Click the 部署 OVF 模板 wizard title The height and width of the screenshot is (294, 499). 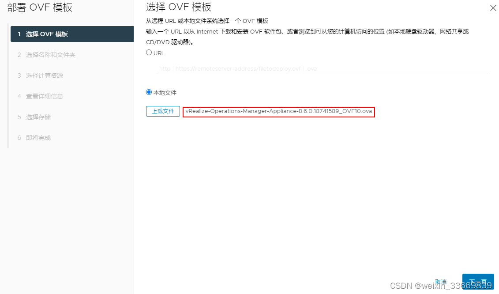coord(40,8)
